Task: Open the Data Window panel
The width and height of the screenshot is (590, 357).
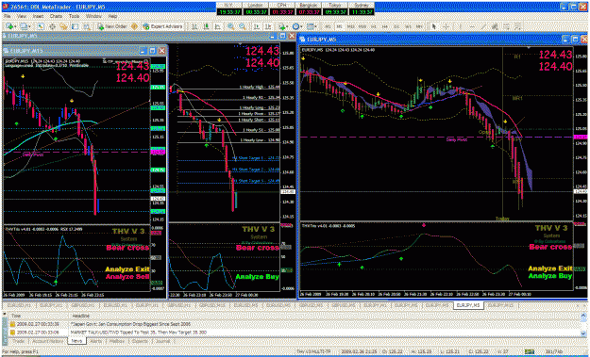Action: pos(52,26)
